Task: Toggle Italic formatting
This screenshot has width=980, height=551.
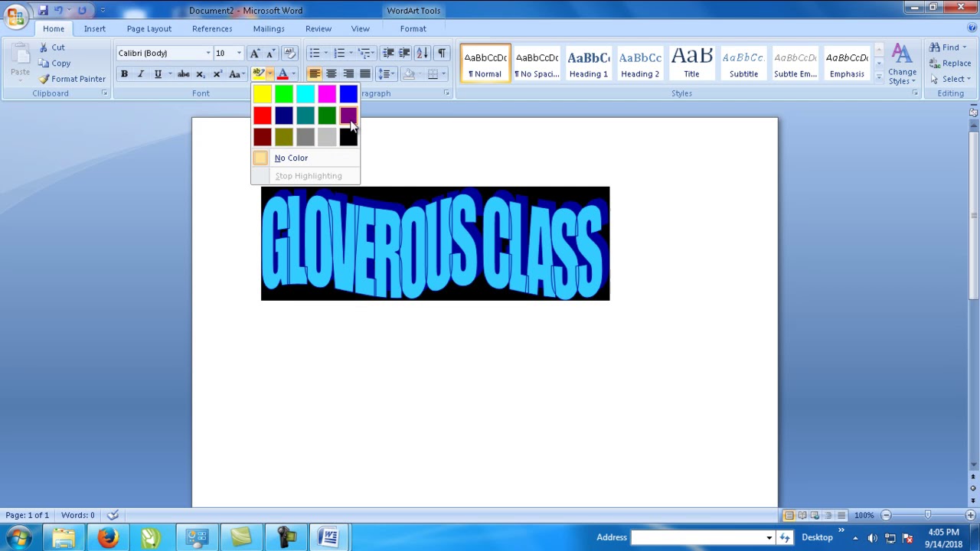Action: 141,74
